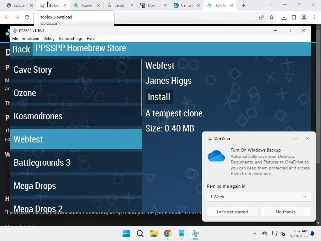Dismiss the OneDrive notification
321x241 pixels.
click(x=307, y=138)
